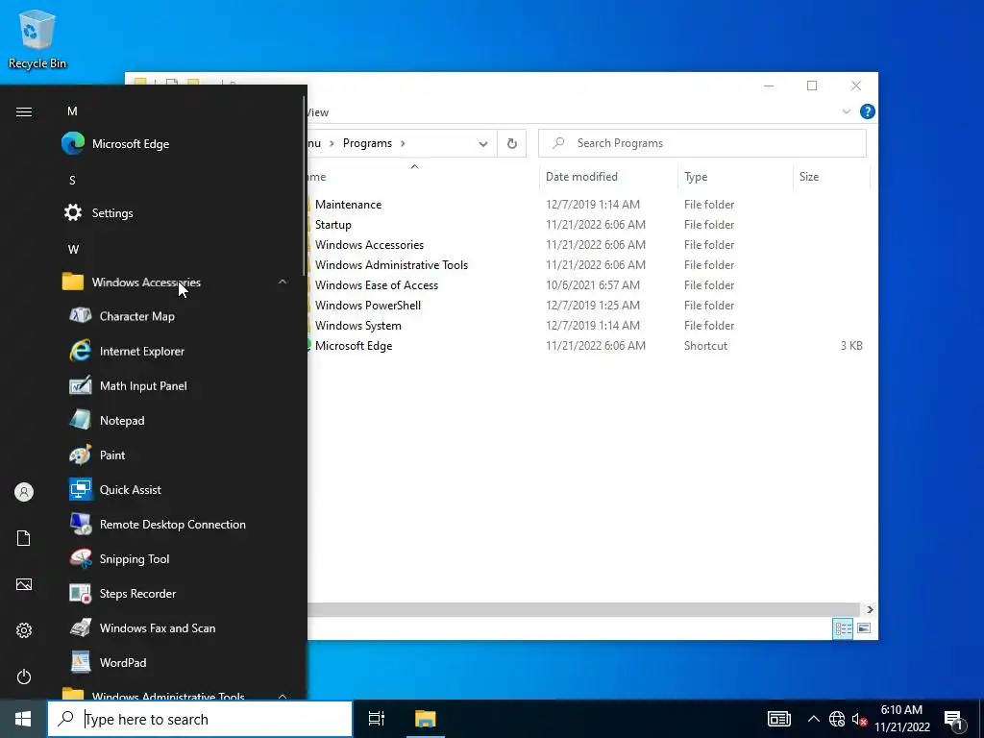984x738 pixels.
Task: Switch to details view layout
Action: [843, 628]
